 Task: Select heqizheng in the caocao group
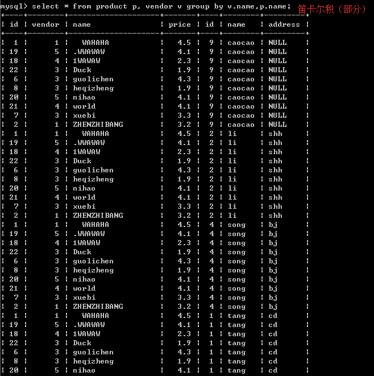pyautogui.click(x=93, y=88)
